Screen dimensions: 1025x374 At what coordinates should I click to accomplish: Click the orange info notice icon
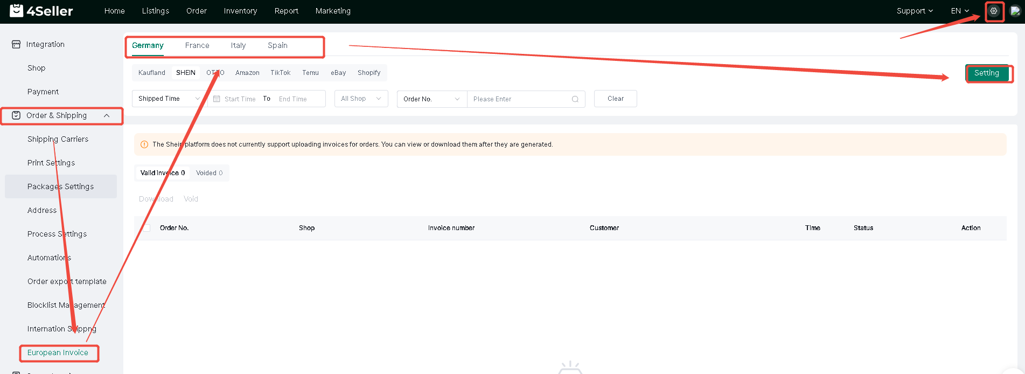144,144
